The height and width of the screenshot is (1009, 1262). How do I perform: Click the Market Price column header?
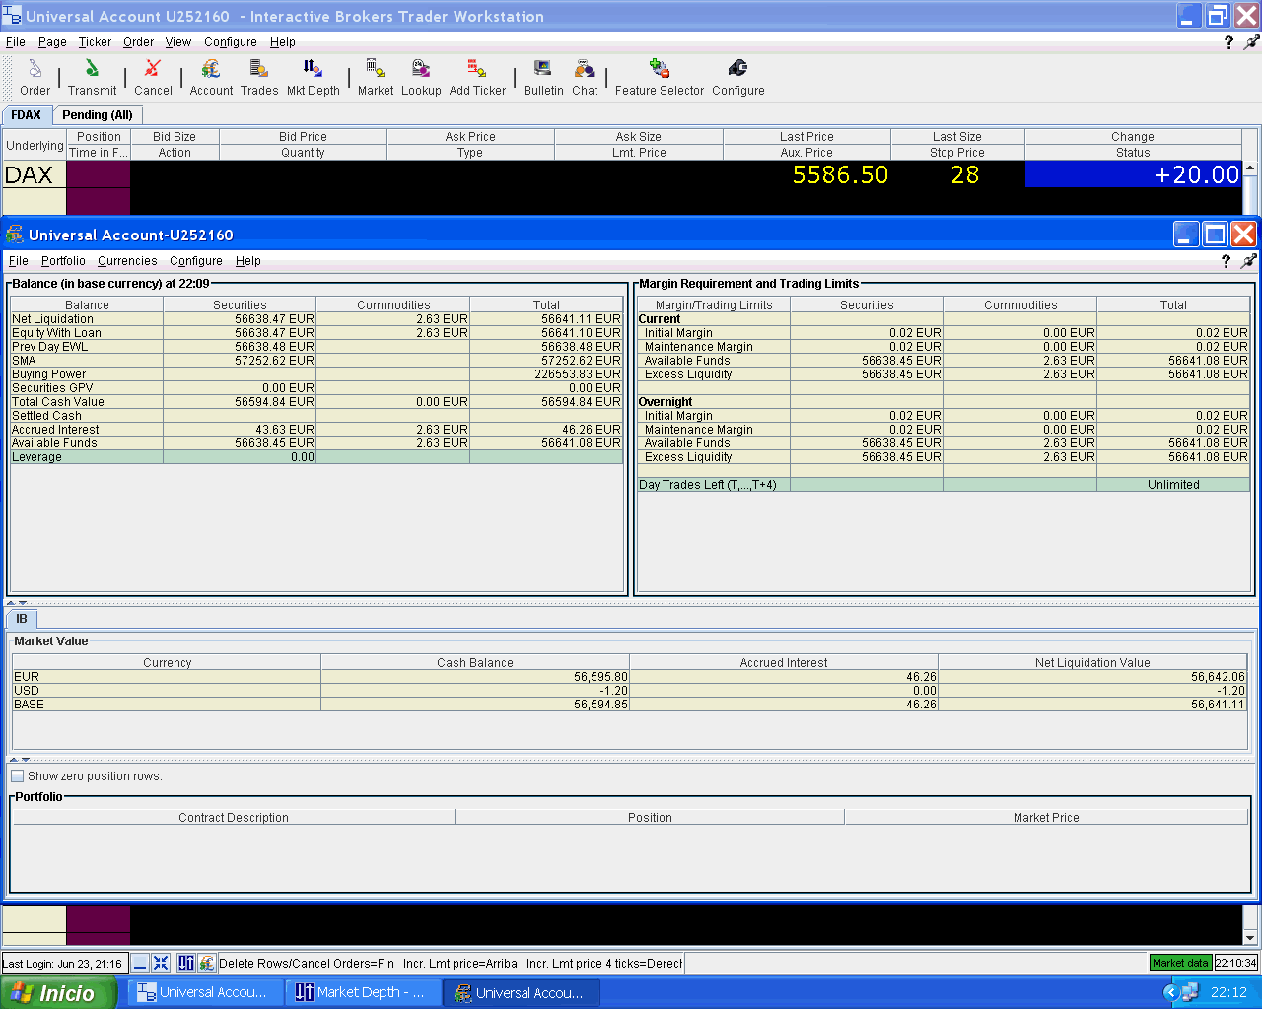(x=1046, y=818)
